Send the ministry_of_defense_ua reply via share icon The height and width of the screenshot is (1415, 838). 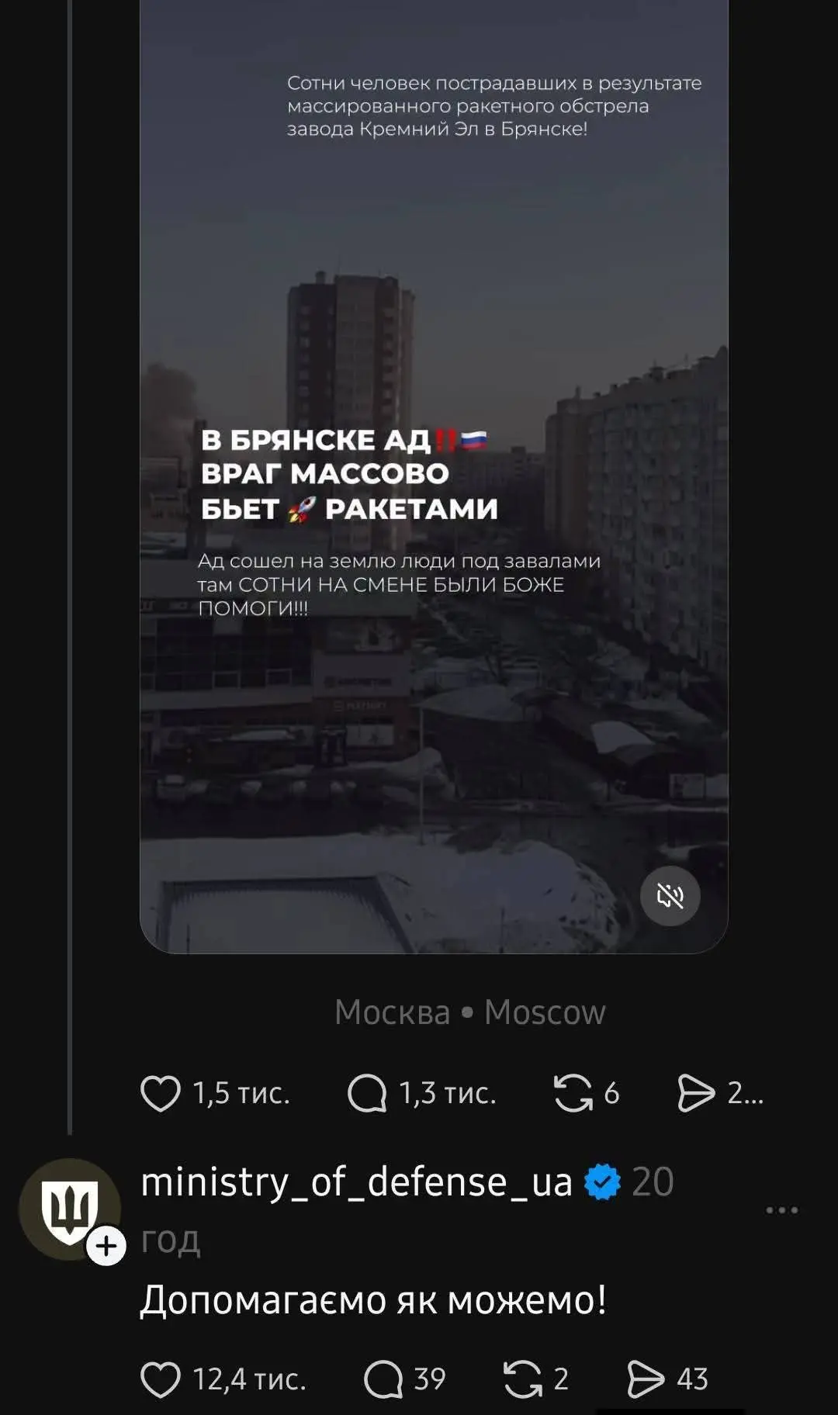pos(646,1379)
